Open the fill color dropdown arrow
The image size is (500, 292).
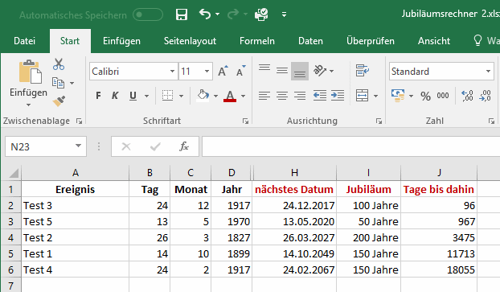[216, 96]
